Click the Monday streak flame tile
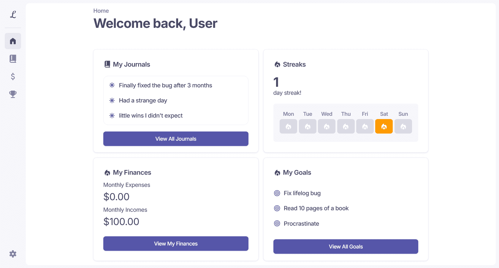The image size is (499, 268). click(x=288, y=126)
